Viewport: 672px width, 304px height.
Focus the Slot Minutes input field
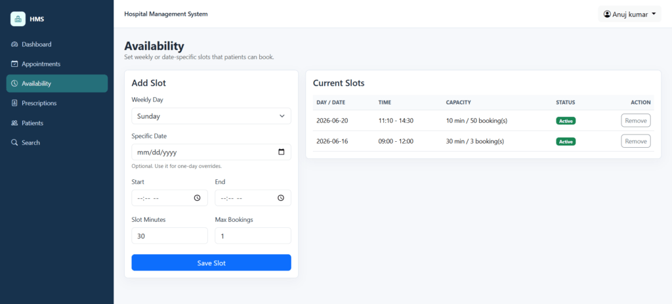170,236
